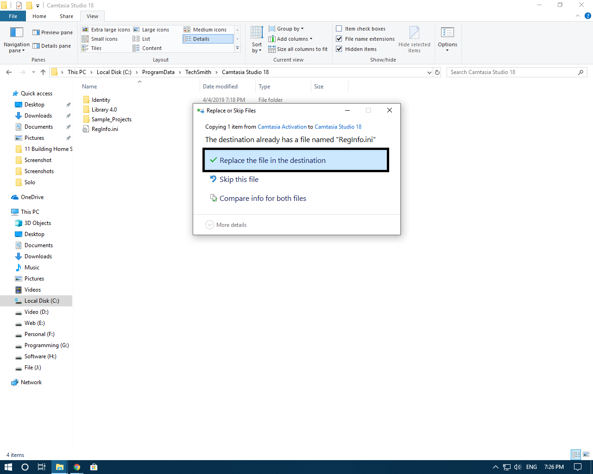This screenshot has width=593, height=474.
Task: Expand the layout gallery more arrow
Action: 237,48
